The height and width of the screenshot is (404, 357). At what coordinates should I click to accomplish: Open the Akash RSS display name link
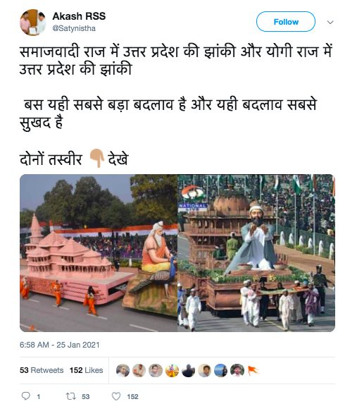79,16
